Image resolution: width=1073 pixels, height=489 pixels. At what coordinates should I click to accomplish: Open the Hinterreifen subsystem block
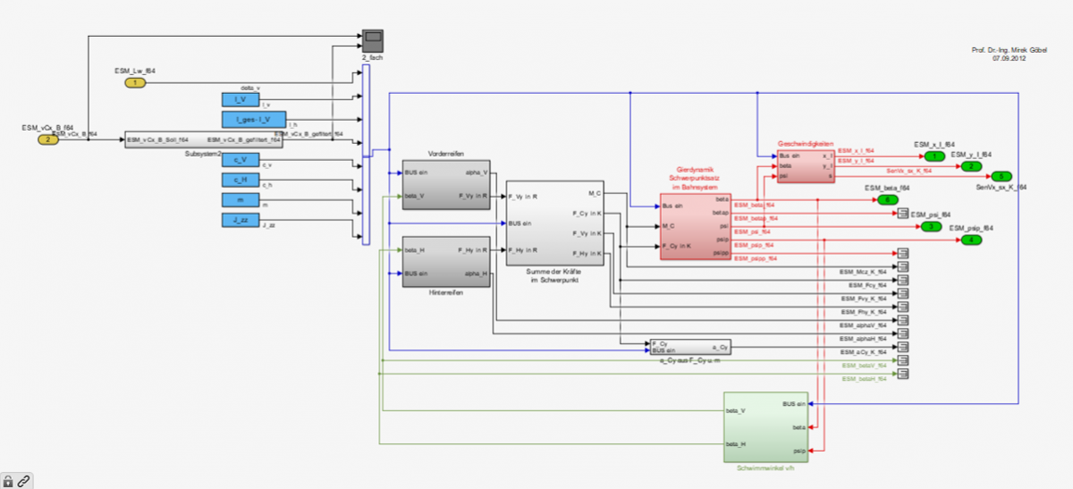444,262
